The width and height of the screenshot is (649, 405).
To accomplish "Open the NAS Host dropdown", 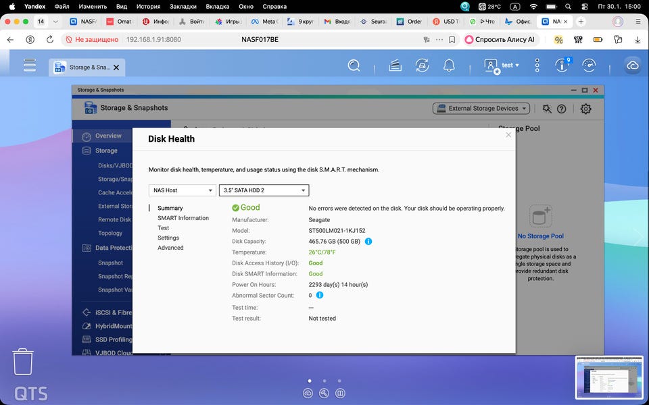I will pos(182,190).
